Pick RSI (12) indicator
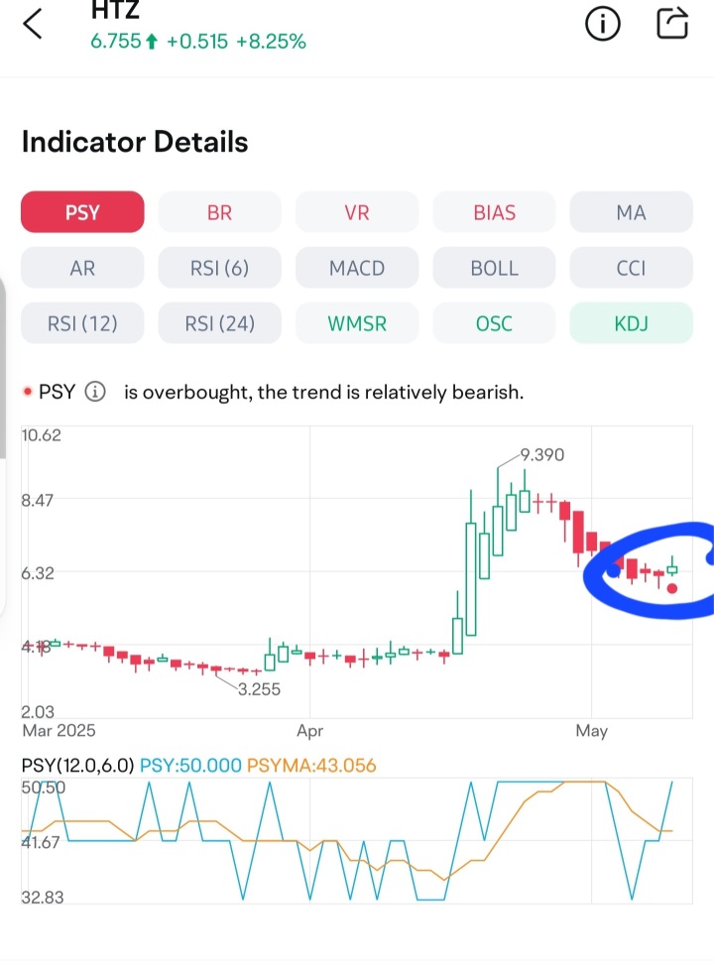The width and height of the screenshot is (714, 968). 82,323
